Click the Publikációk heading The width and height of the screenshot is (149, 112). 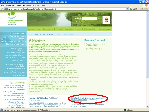[19, 83]
